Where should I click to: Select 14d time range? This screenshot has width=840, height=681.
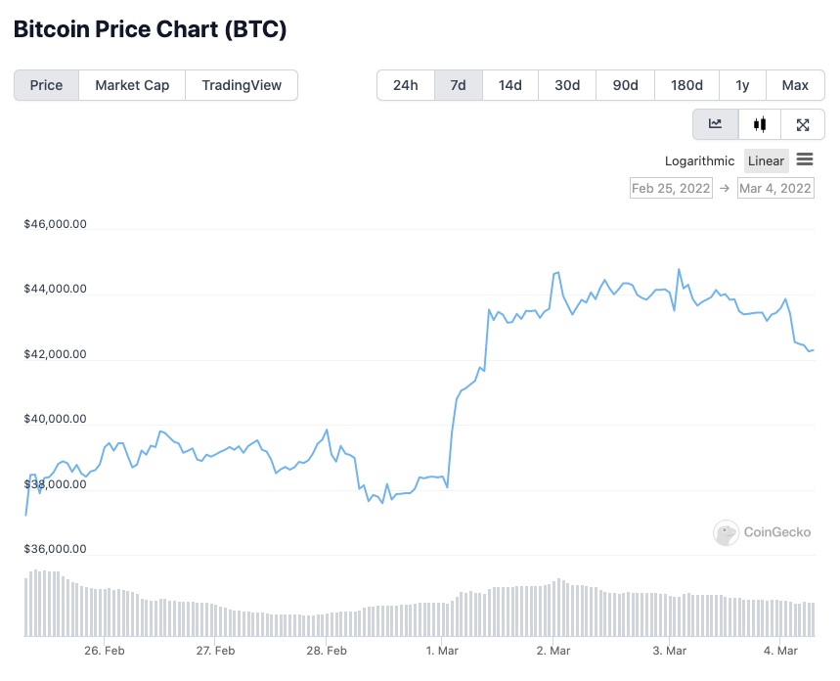(x=510, y=85)
